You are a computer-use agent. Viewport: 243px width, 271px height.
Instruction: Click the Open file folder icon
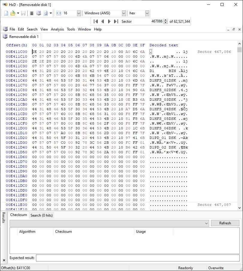13,13
